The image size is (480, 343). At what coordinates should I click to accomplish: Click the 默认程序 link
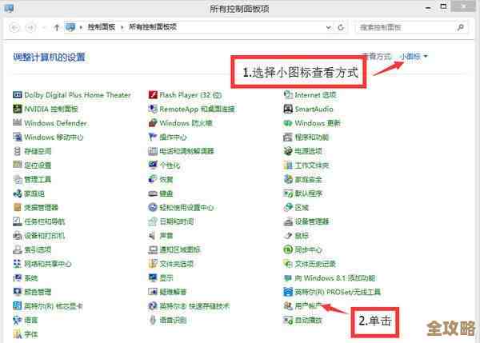tap(308, 193)
